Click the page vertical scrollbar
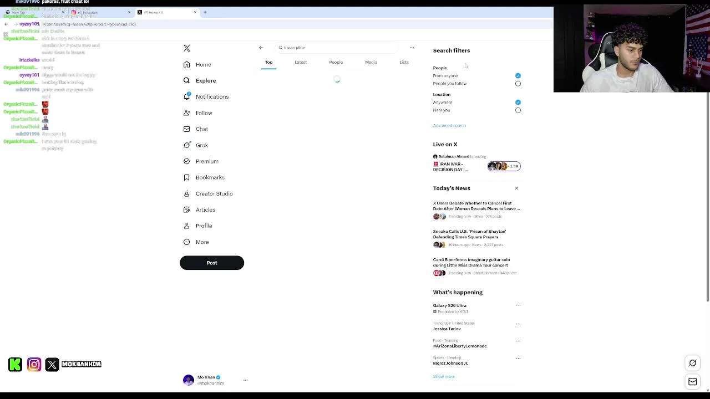The width and height of the screenshot is (710, 399). pos(707,197)
